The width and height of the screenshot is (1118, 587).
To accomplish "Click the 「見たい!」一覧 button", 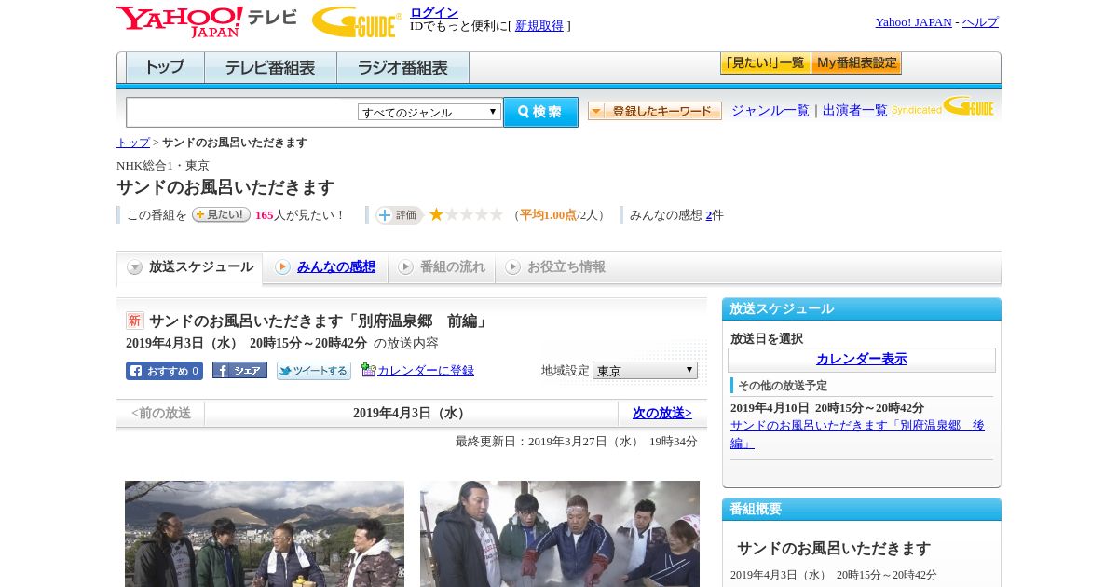I will tap(765, 63).
